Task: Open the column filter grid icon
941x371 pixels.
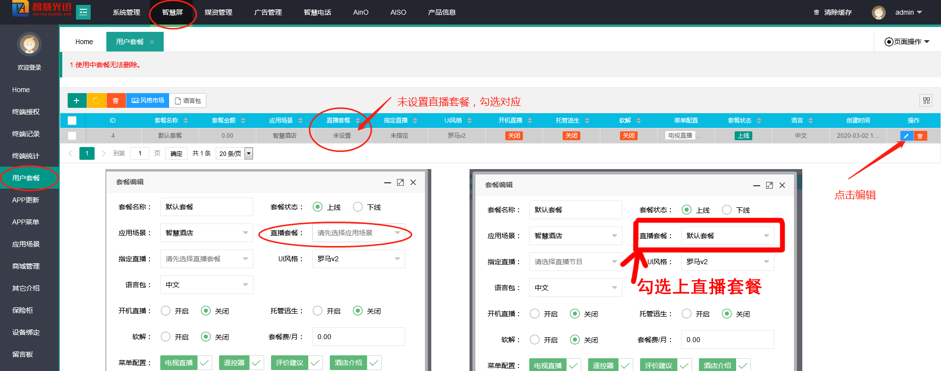Action: tap(926, 100)
